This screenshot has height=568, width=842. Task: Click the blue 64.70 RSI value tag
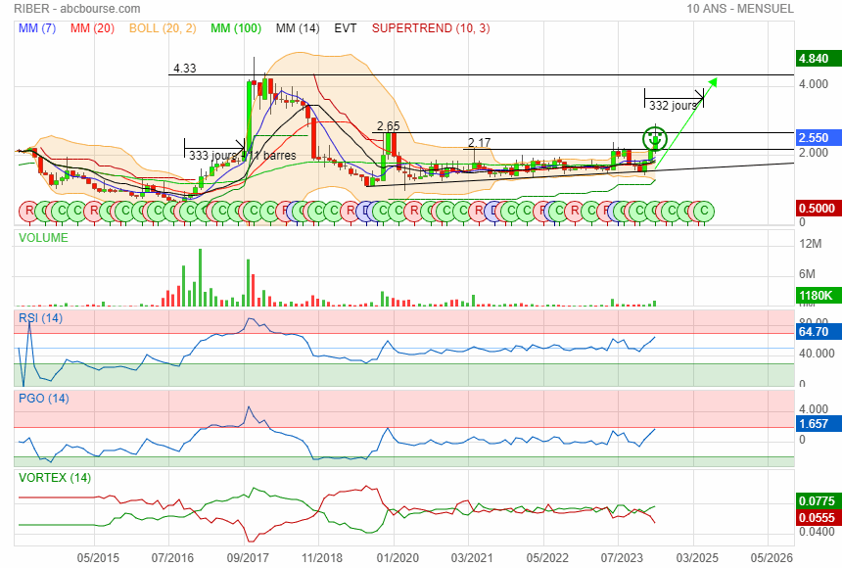(x=819, y=332)
